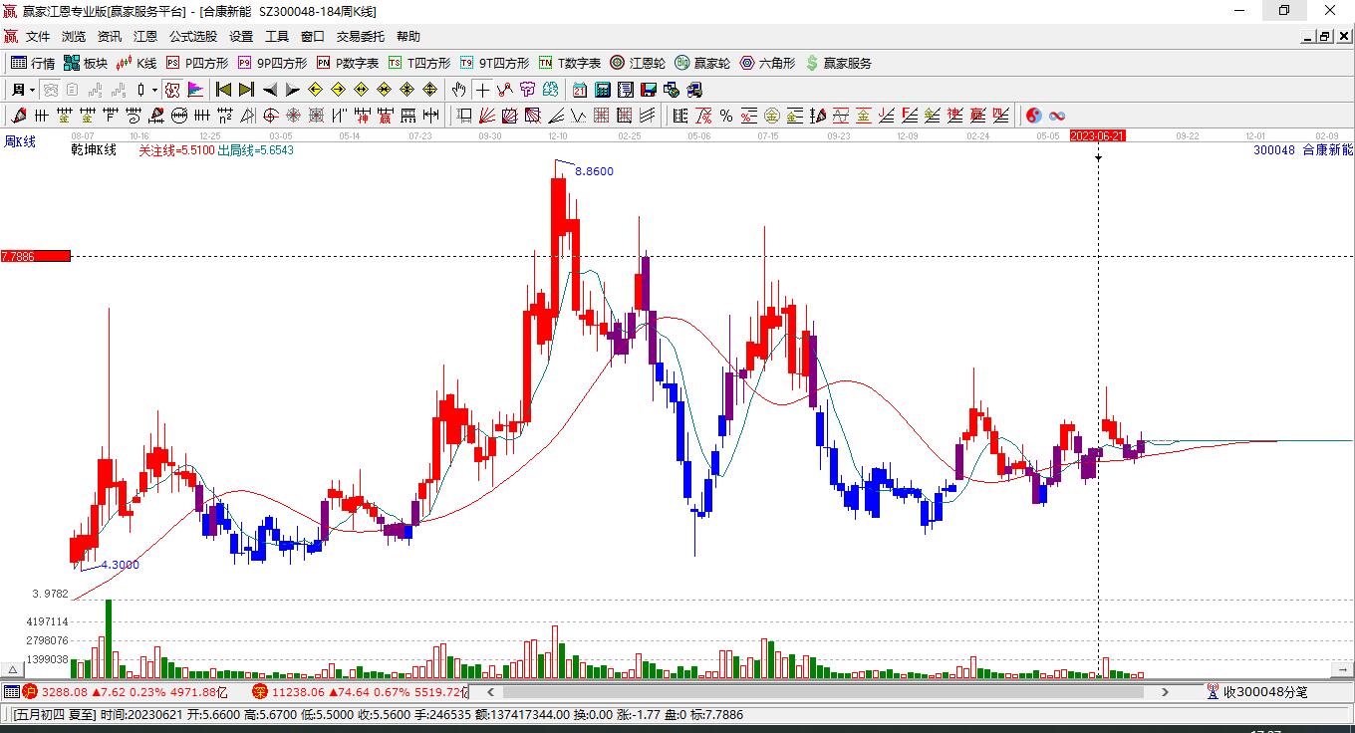
Task: Open the 资讯 menu
Action: pos(110,37)
